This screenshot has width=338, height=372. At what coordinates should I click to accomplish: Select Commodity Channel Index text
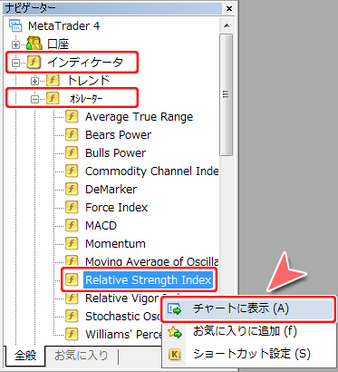click(x=152, y=171)
